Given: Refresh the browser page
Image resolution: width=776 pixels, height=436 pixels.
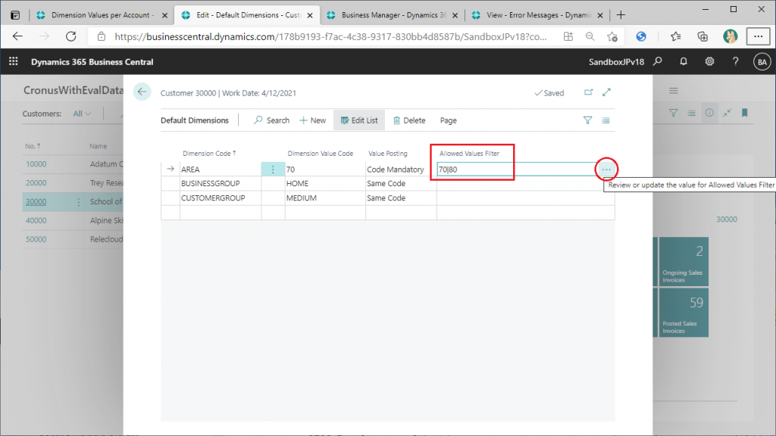Looking at the screenshot, I should (x=71, y=36).
